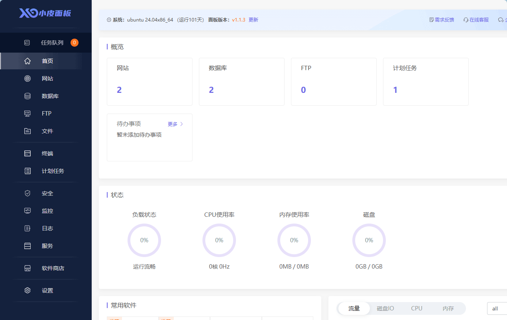The image size is (507, 320).
Task: Click the home icon next to 首页
Action: [x=28, y=61]
